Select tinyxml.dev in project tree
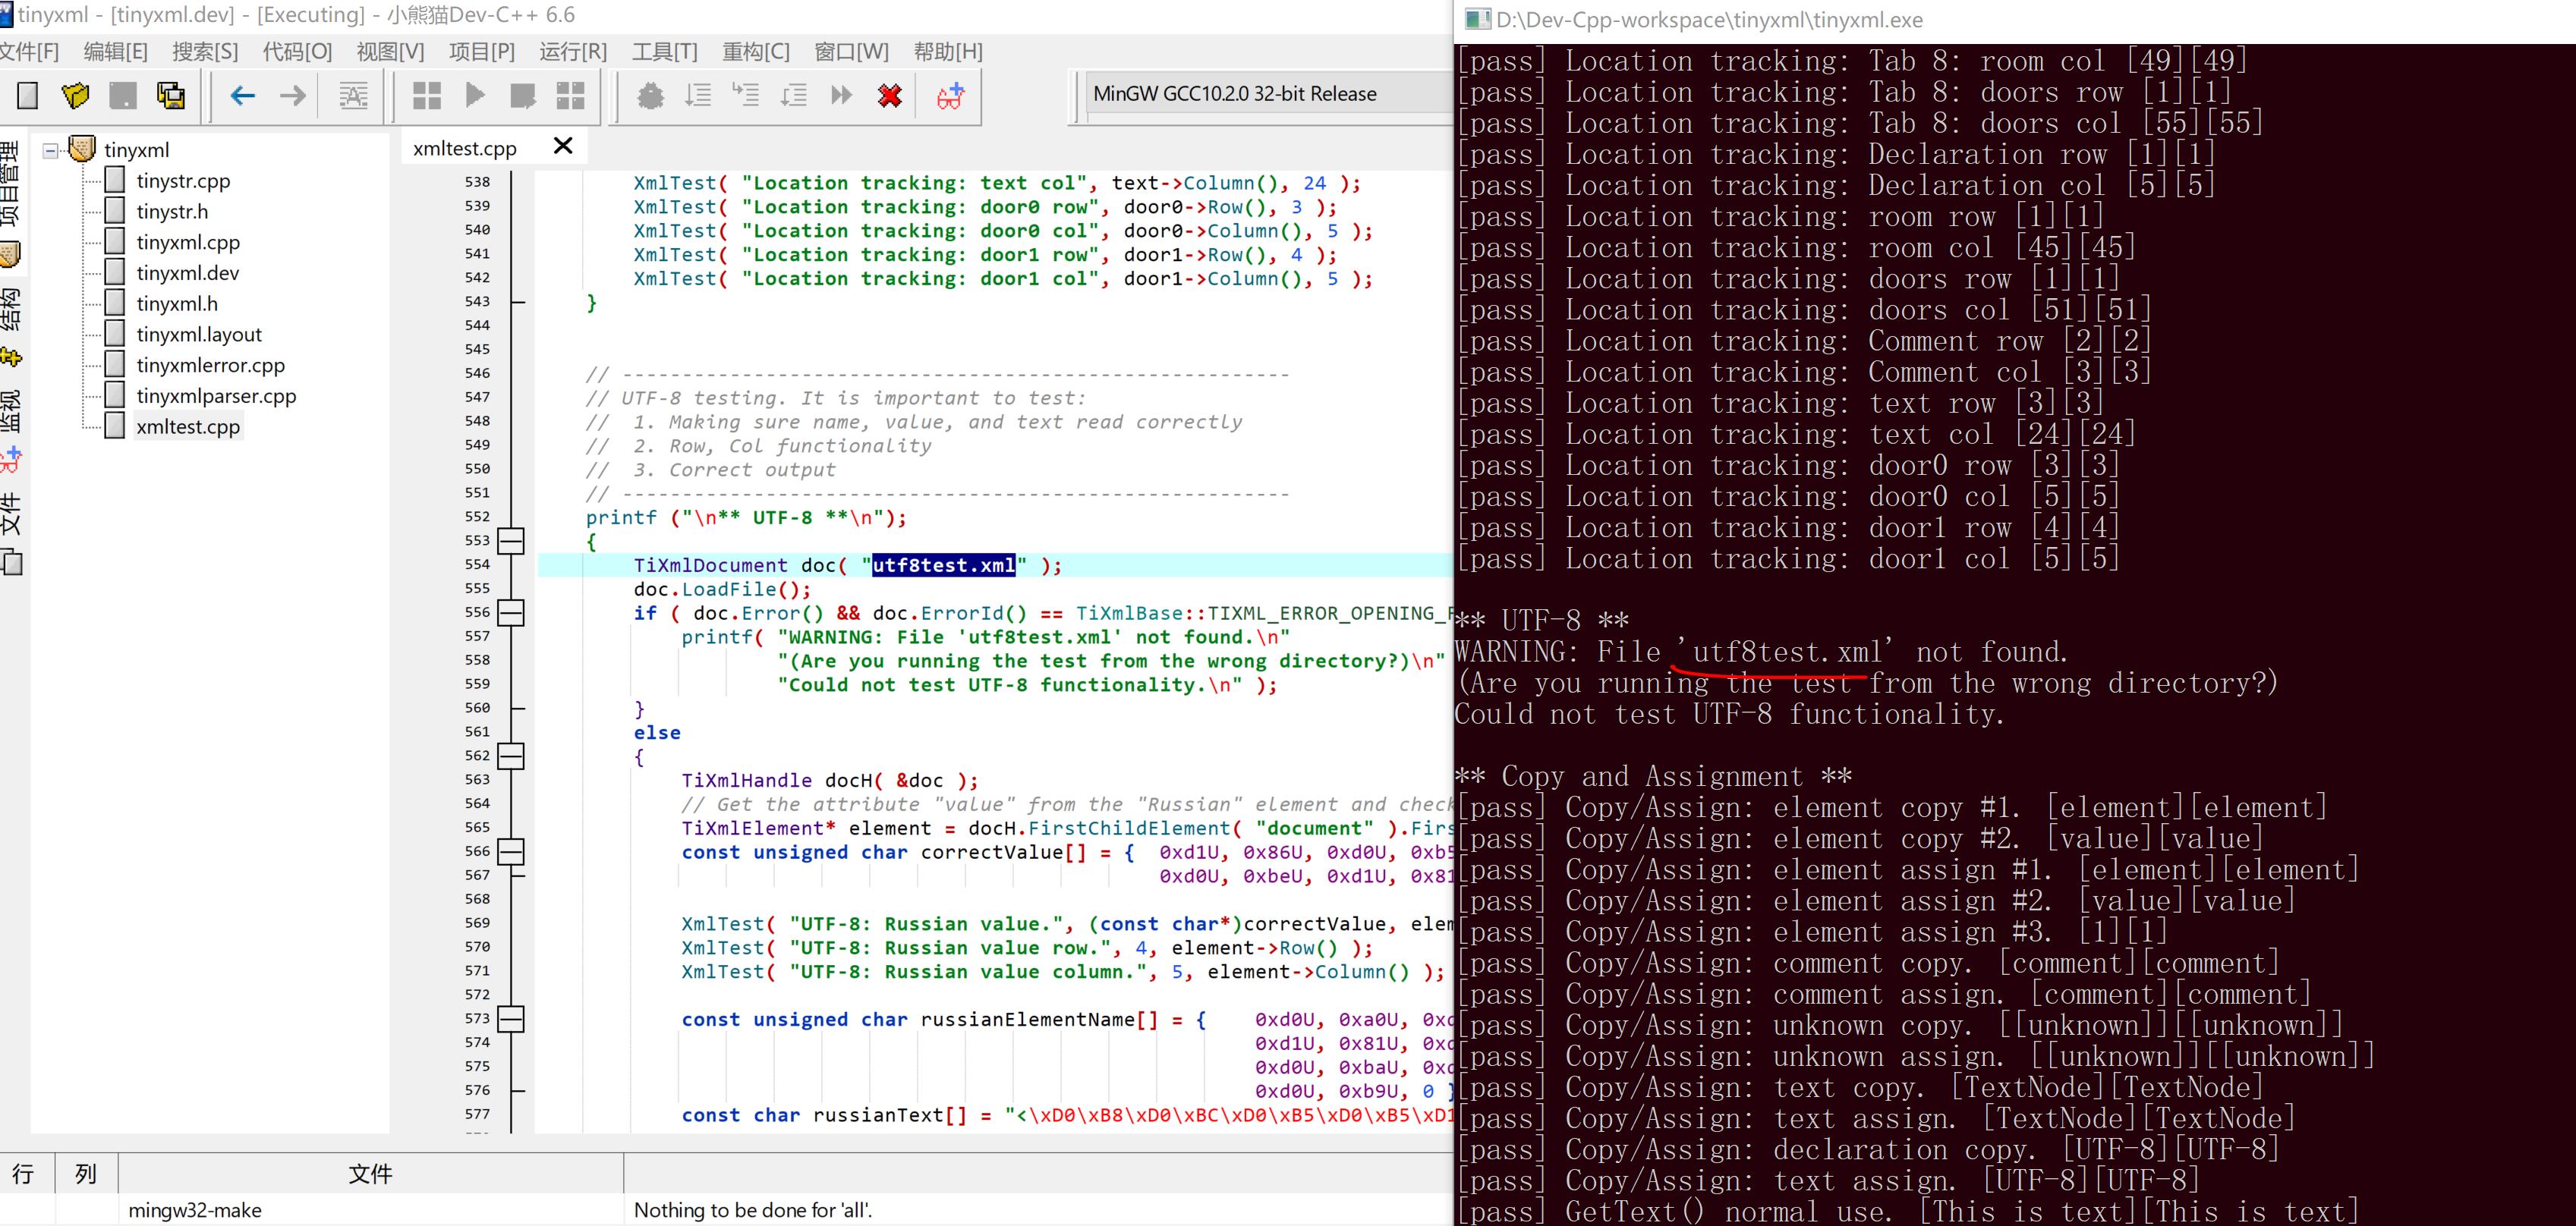 187,274
